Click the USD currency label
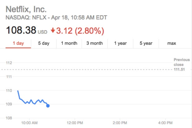The height and width of the screenshot is (128, 192). pyautogui.click(x=43, y=32)
